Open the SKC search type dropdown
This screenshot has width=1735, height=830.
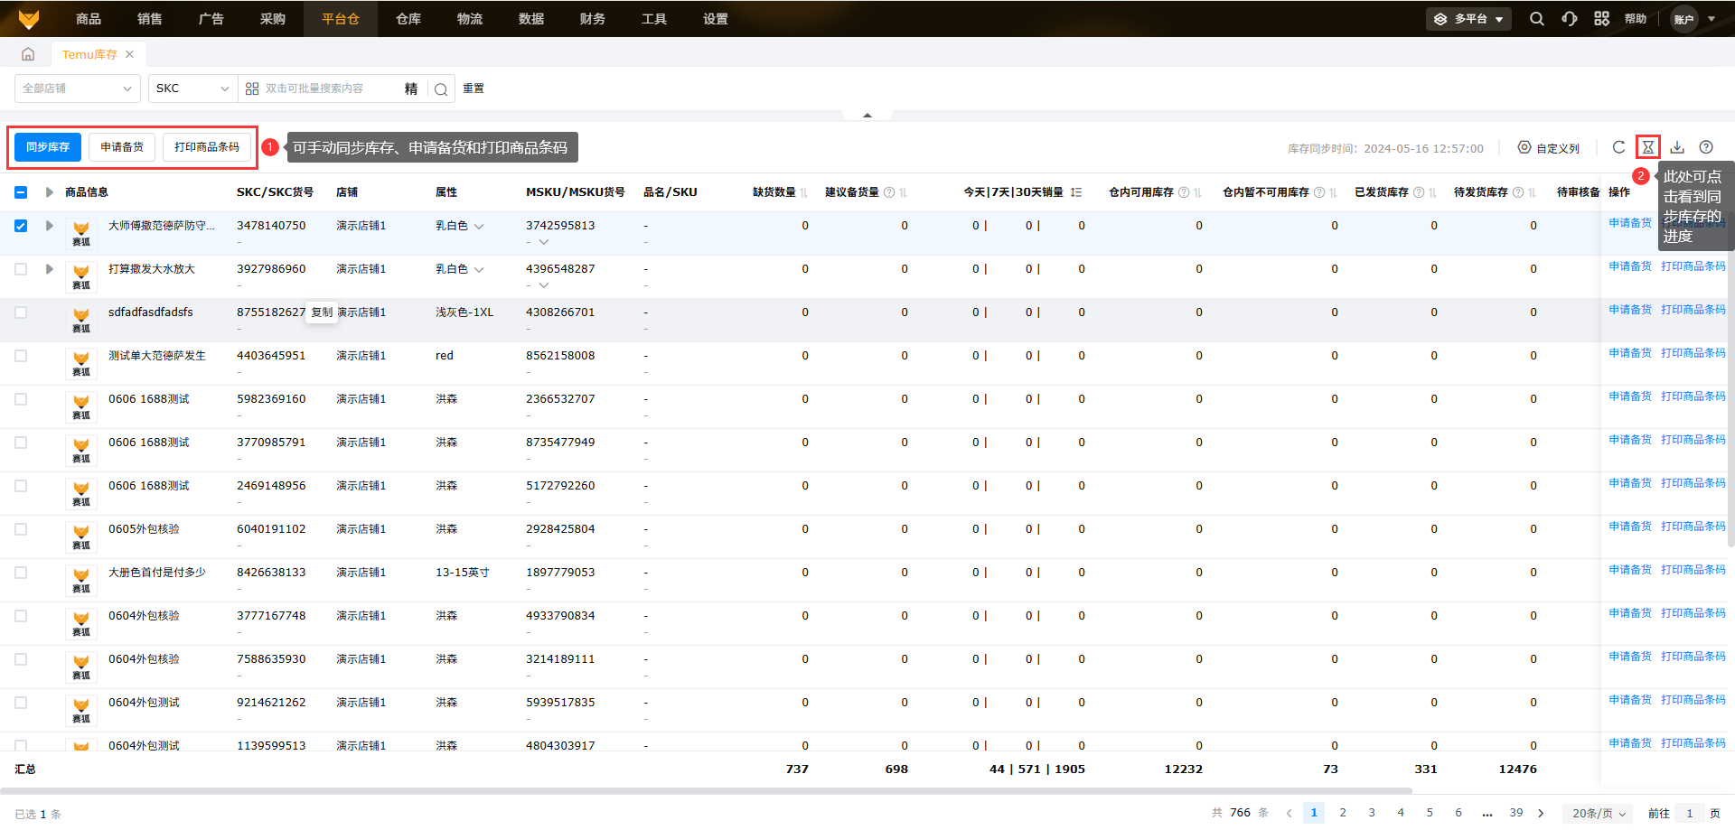(192, 89)
